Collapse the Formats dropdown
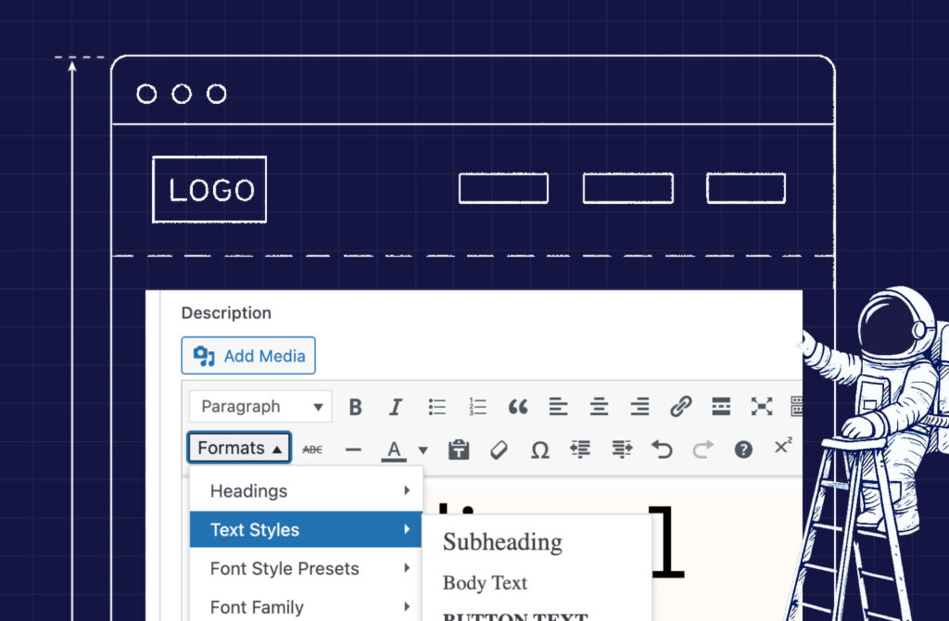The height and width of the screenshot is (621, 949). click(x=239, y=449)
